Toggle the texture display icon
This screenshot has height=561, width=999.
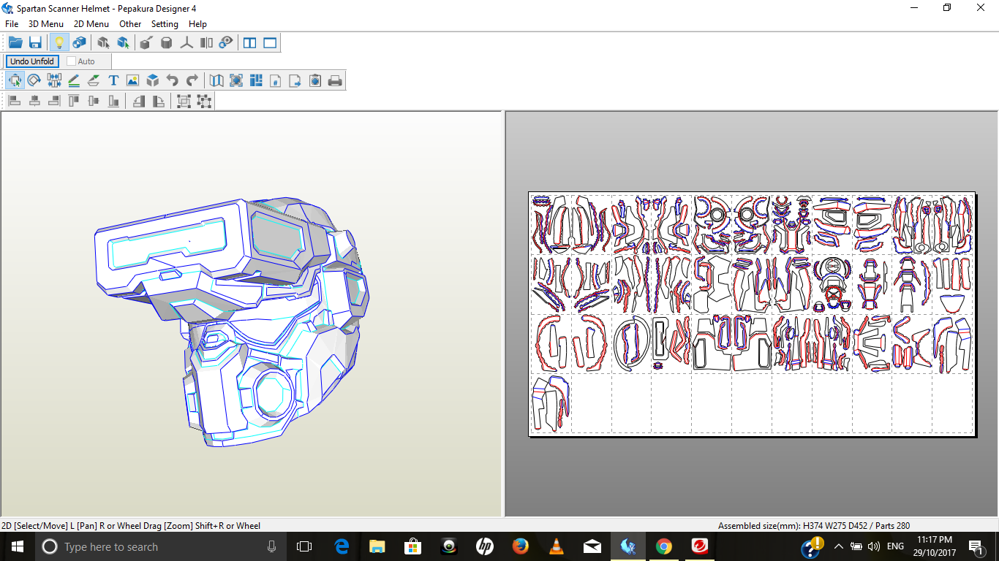[x=79, y=43]
